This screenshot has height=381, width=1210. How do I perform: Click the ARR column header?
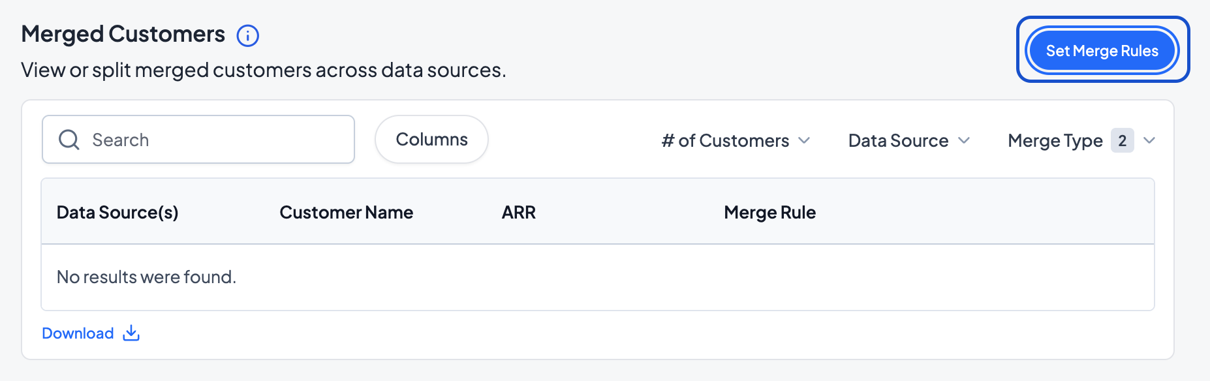(518, 212)
